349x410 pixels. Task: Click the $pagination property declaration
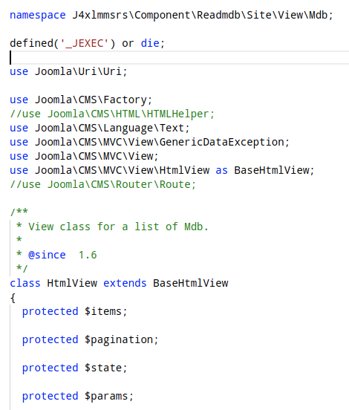pyautogui.click(x=90, y=339)
